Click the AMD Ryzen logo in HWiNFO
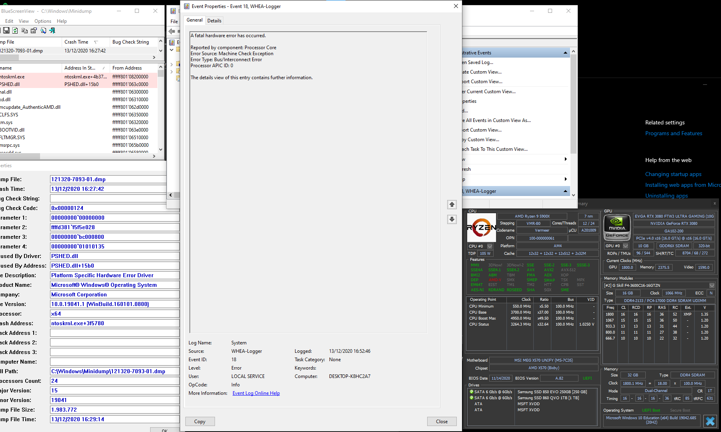Viewport: 721px width, 432px height. click(481, 228)
